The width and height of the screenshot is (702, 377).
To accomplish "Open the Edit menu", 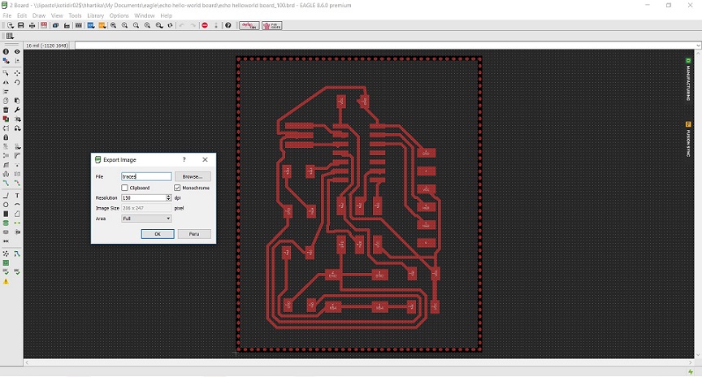I will tap(22, 15).
